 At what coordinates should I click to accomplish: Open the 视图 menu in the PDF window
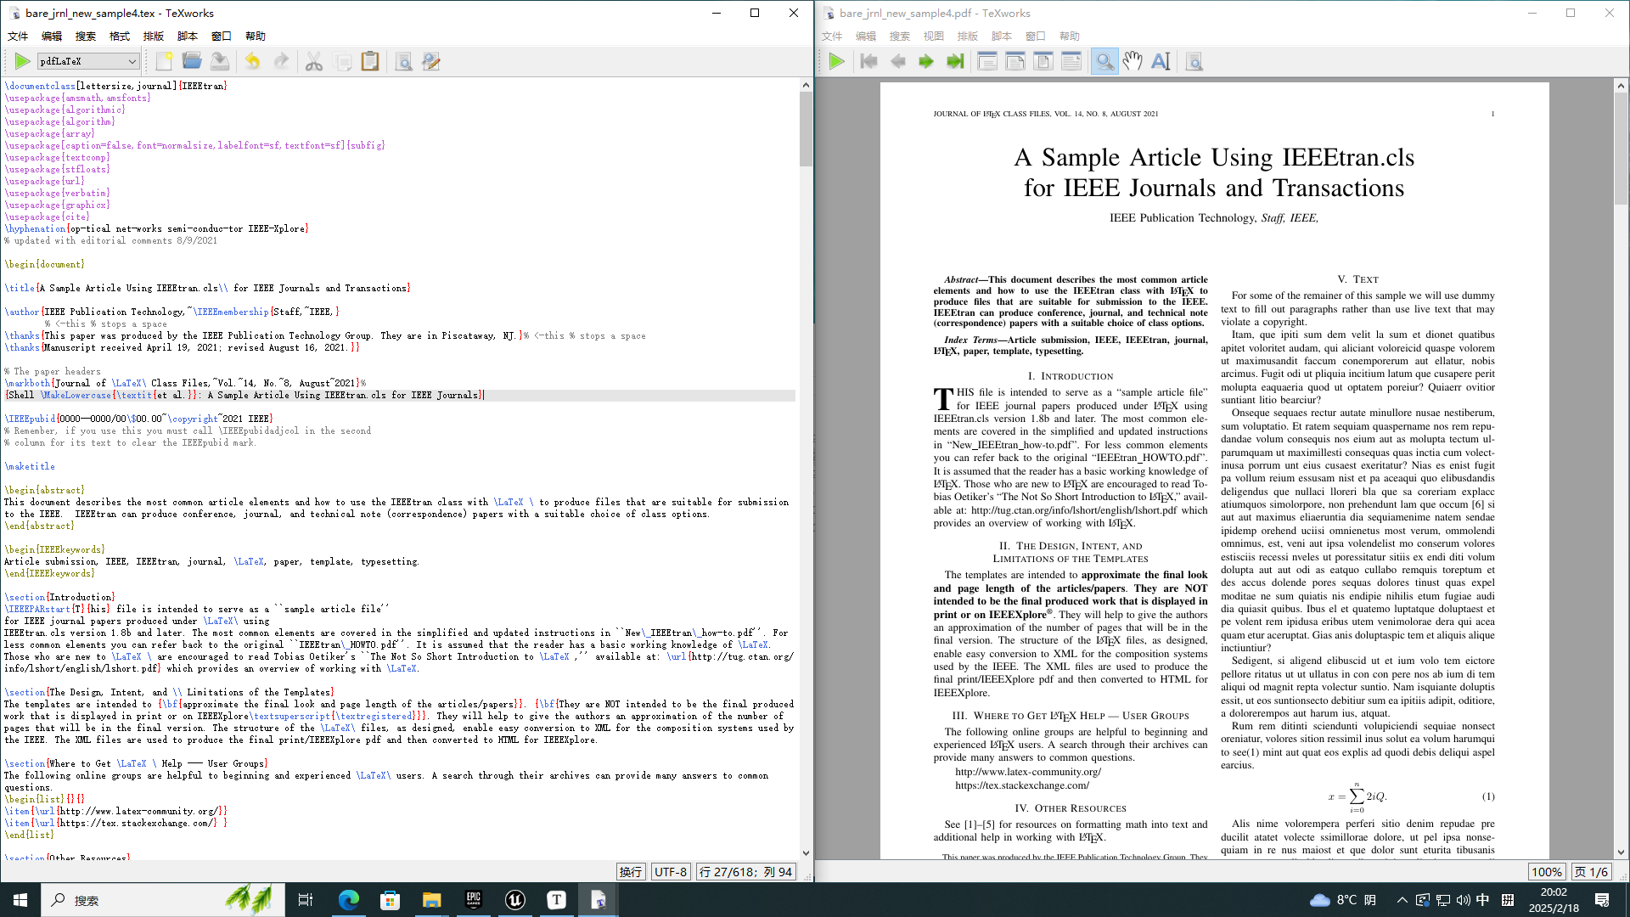tap(934, 37)
